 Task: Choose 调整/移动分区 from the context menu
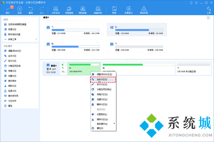coord(103,74)
